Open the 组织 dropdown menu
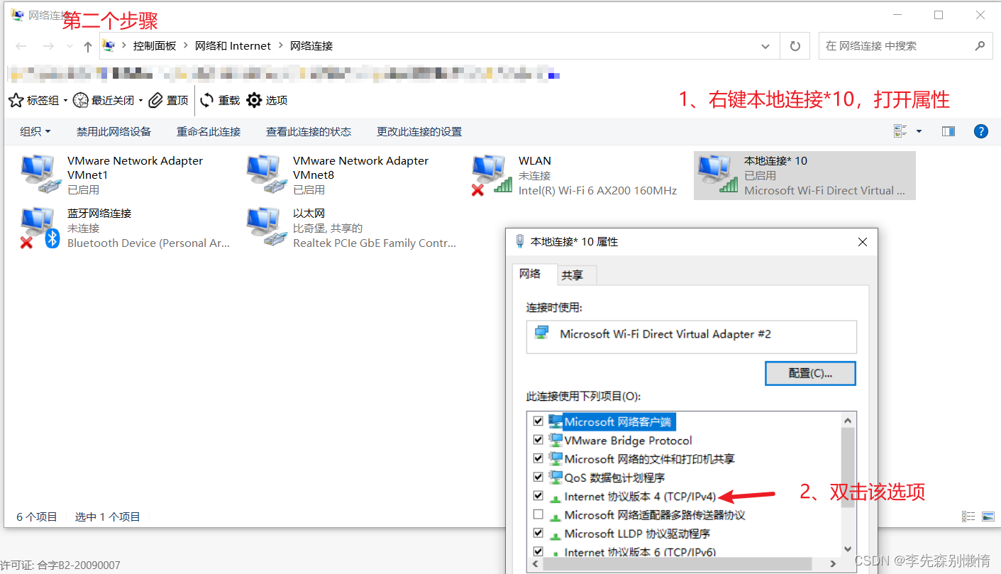 35,131
